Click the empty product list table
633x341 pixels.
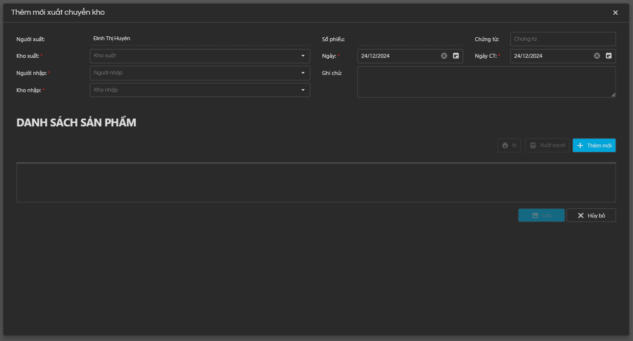pos(316,183)
